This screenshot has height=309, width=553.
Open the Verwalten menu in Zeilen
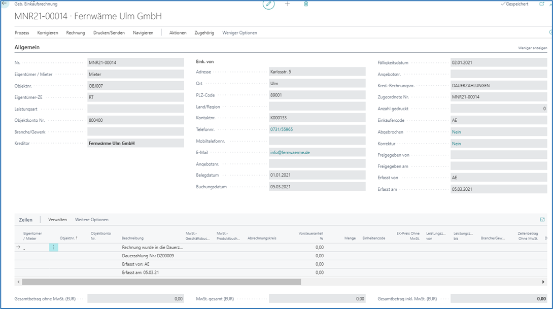(x=57, y=219)
